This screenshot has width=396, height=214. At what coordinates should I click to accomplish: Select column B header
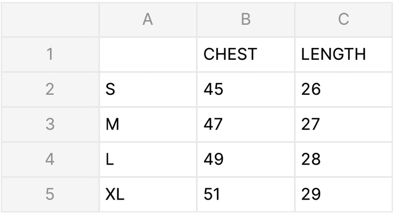(246, 19)
